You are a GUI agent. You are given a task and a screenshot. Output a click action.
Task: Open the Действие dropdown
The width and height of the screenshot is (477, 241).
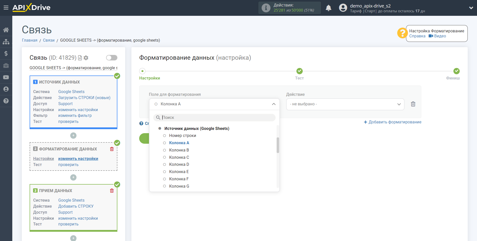(345, 104)
